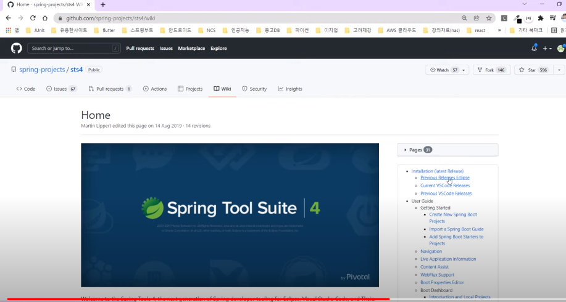
Task: Open the Watch dropdown arrow
Action: (464, 70)
